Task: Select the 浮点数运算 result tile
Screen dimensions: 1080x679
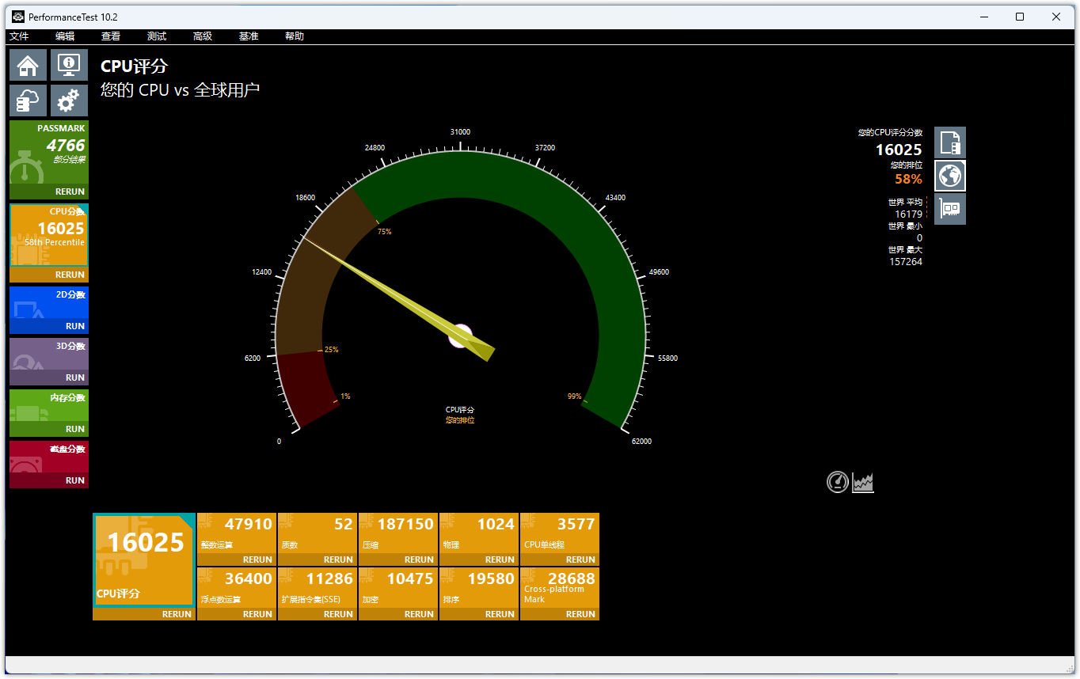Action: pyautogui.click(x=237, y=586)
